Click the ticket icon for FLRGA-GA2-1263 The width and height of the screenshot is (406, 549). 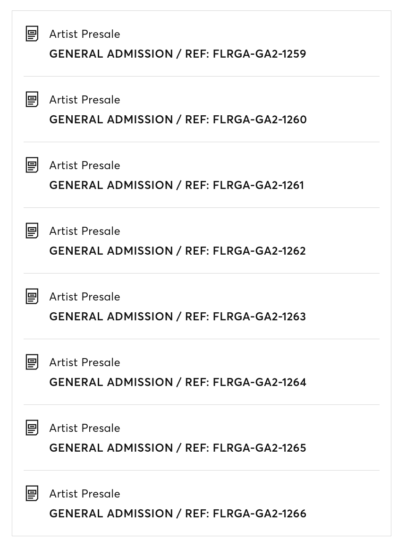click(32, 297)
